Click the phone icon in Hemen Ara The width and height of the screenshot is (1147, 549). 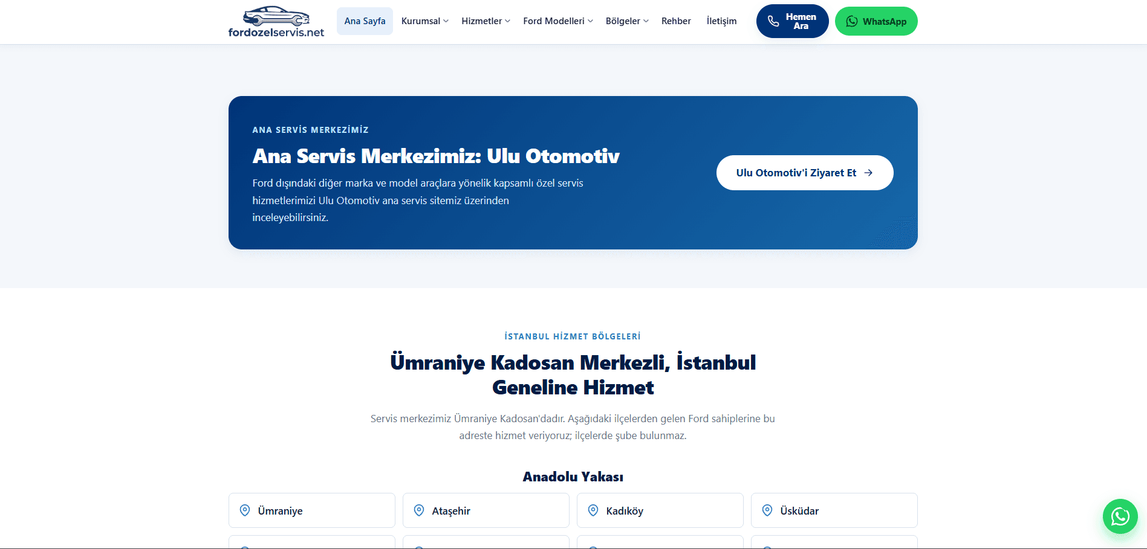[x=773, y=22]
